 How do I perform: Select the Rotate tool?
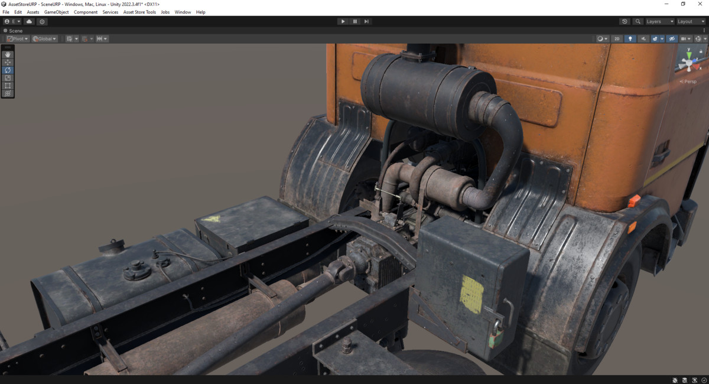tap(7, 70)
